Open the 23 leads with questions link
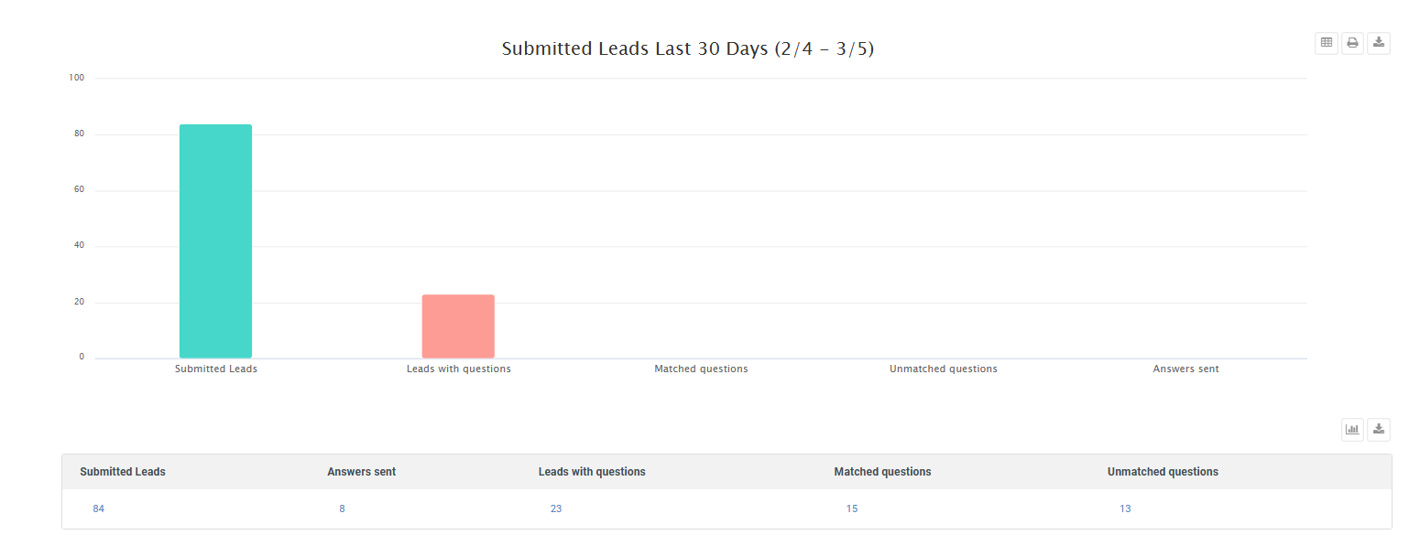The height and width of the screenshot is (535, 1420). (x=556, y=508)
